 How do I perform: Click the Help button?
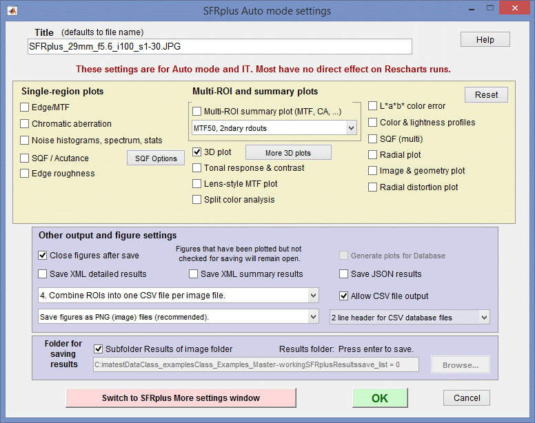click(485, 39)
